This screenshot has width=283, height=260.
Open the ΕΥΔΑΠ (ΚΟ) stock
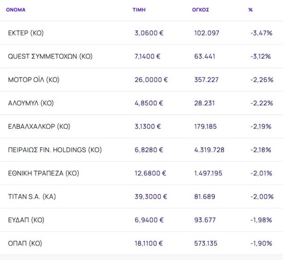pyautogui.click(x=28, y=220)
